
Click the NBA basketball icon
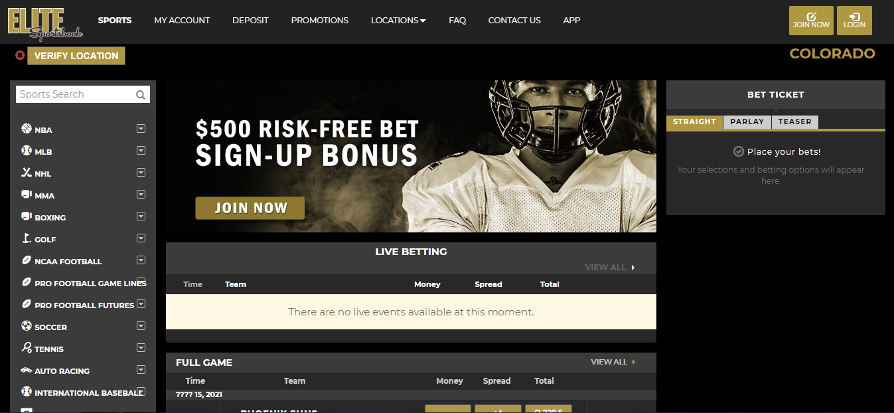[x=27, y=129]
